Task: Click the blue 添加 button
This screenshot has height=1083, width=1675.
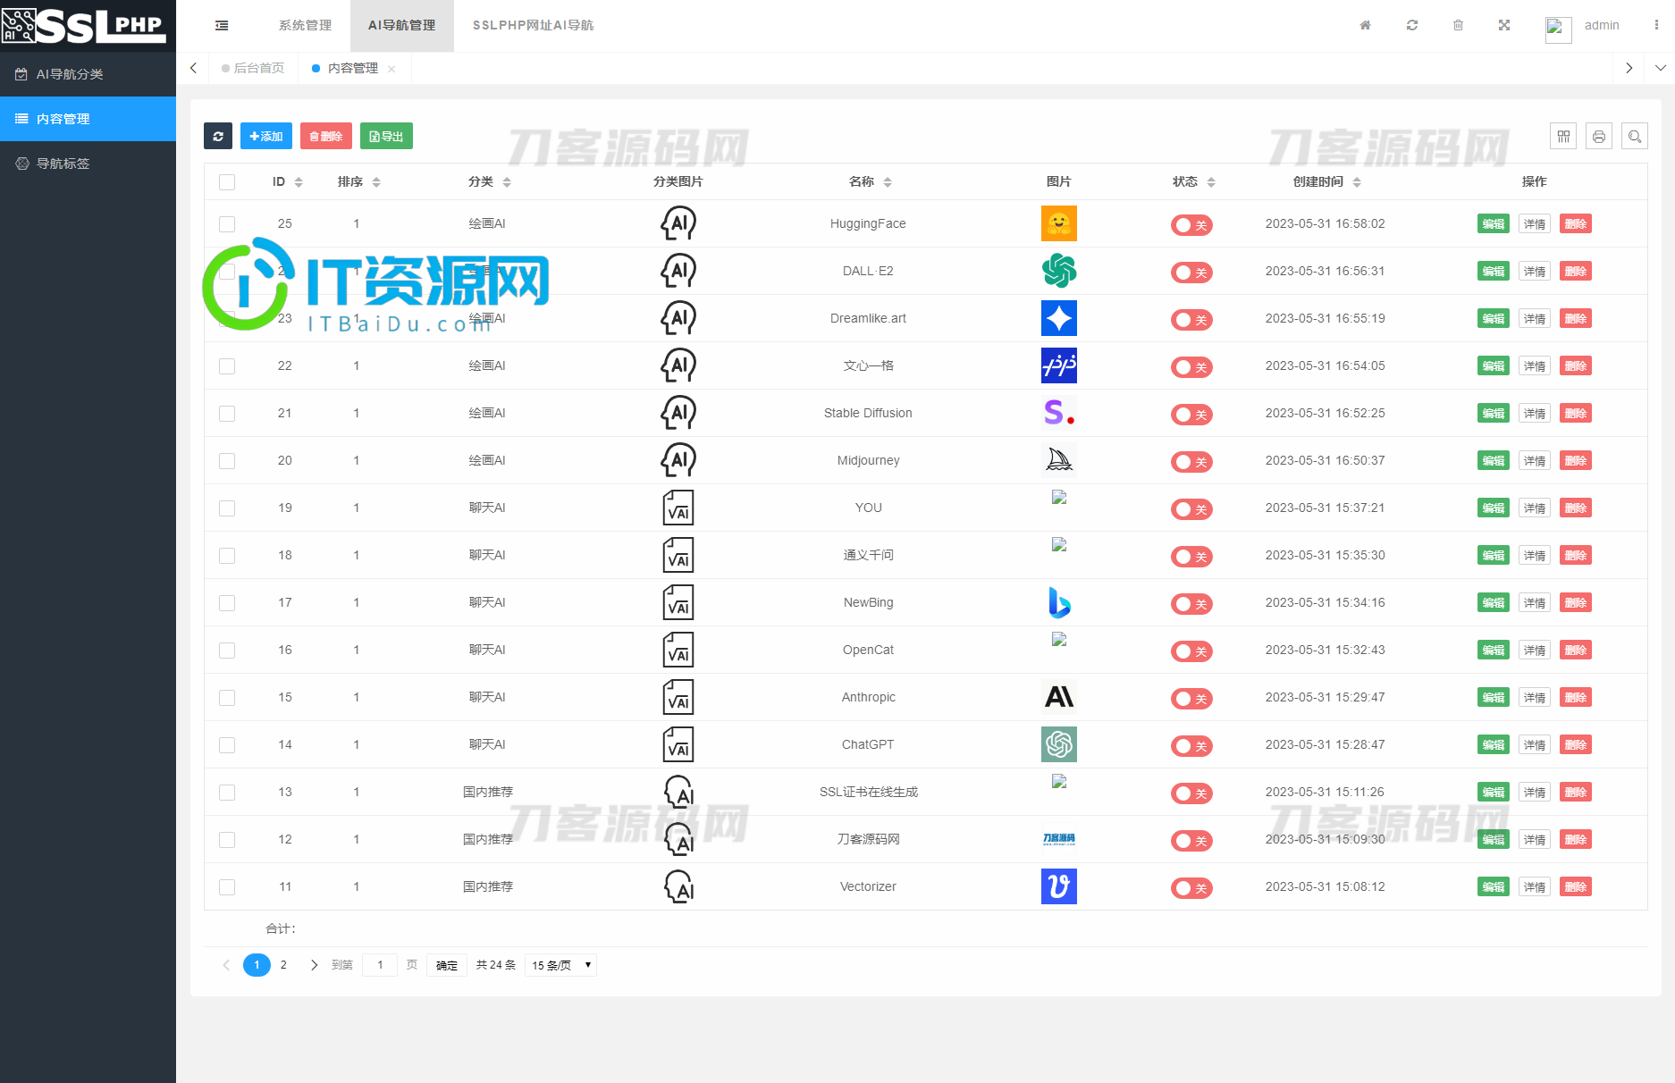Action: [265, 136]
